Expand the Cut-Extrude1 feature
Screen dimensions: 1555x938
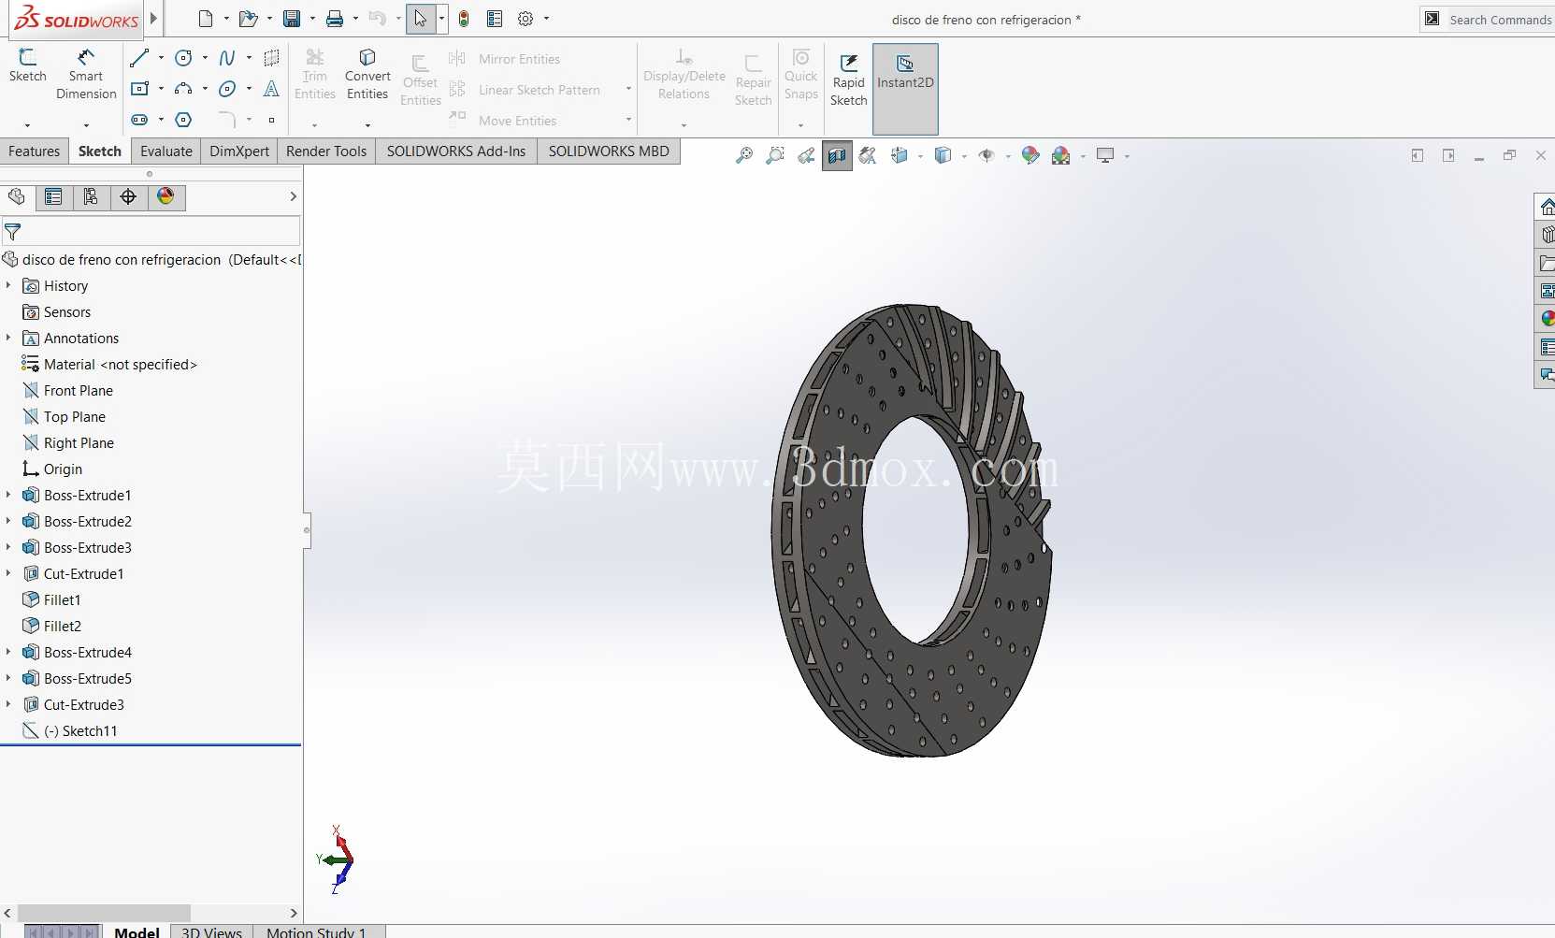pos(8,573)
